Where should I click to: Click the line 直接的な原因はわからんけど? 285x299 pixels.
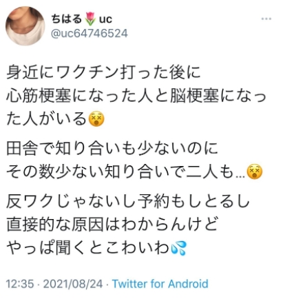[x=112, y=225]
